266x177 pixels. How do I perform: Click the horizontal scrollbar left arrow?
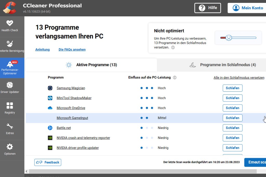pyautogui.click(x=27, y=171)
